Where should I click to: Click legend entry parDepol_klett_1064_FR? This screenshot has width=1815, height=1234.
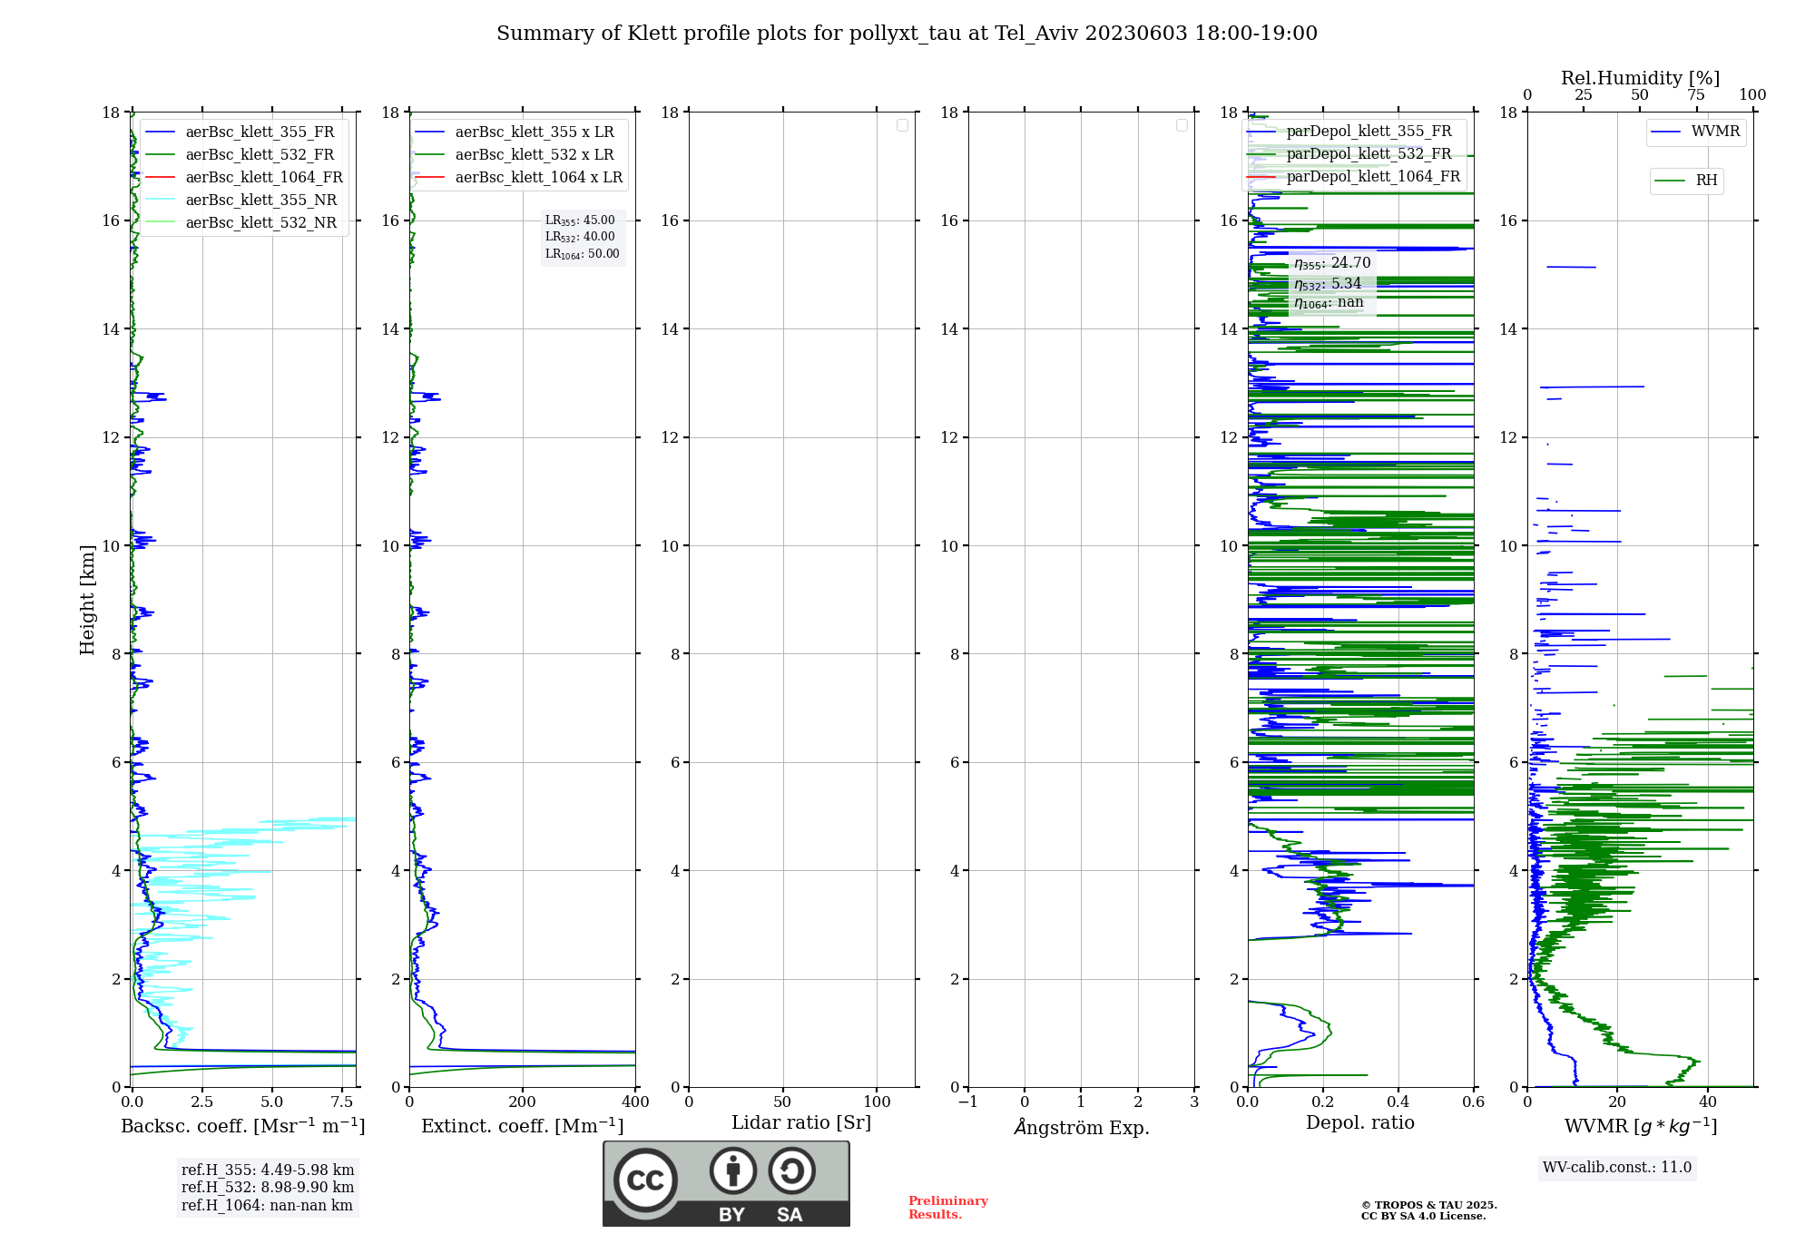[x=1354, y=177]
